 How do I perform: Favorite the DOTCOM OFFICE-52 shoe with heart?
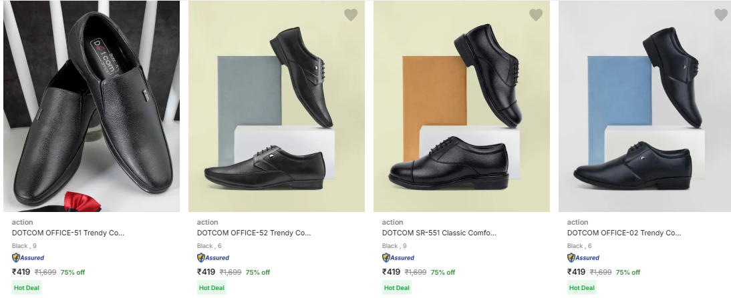351,15
